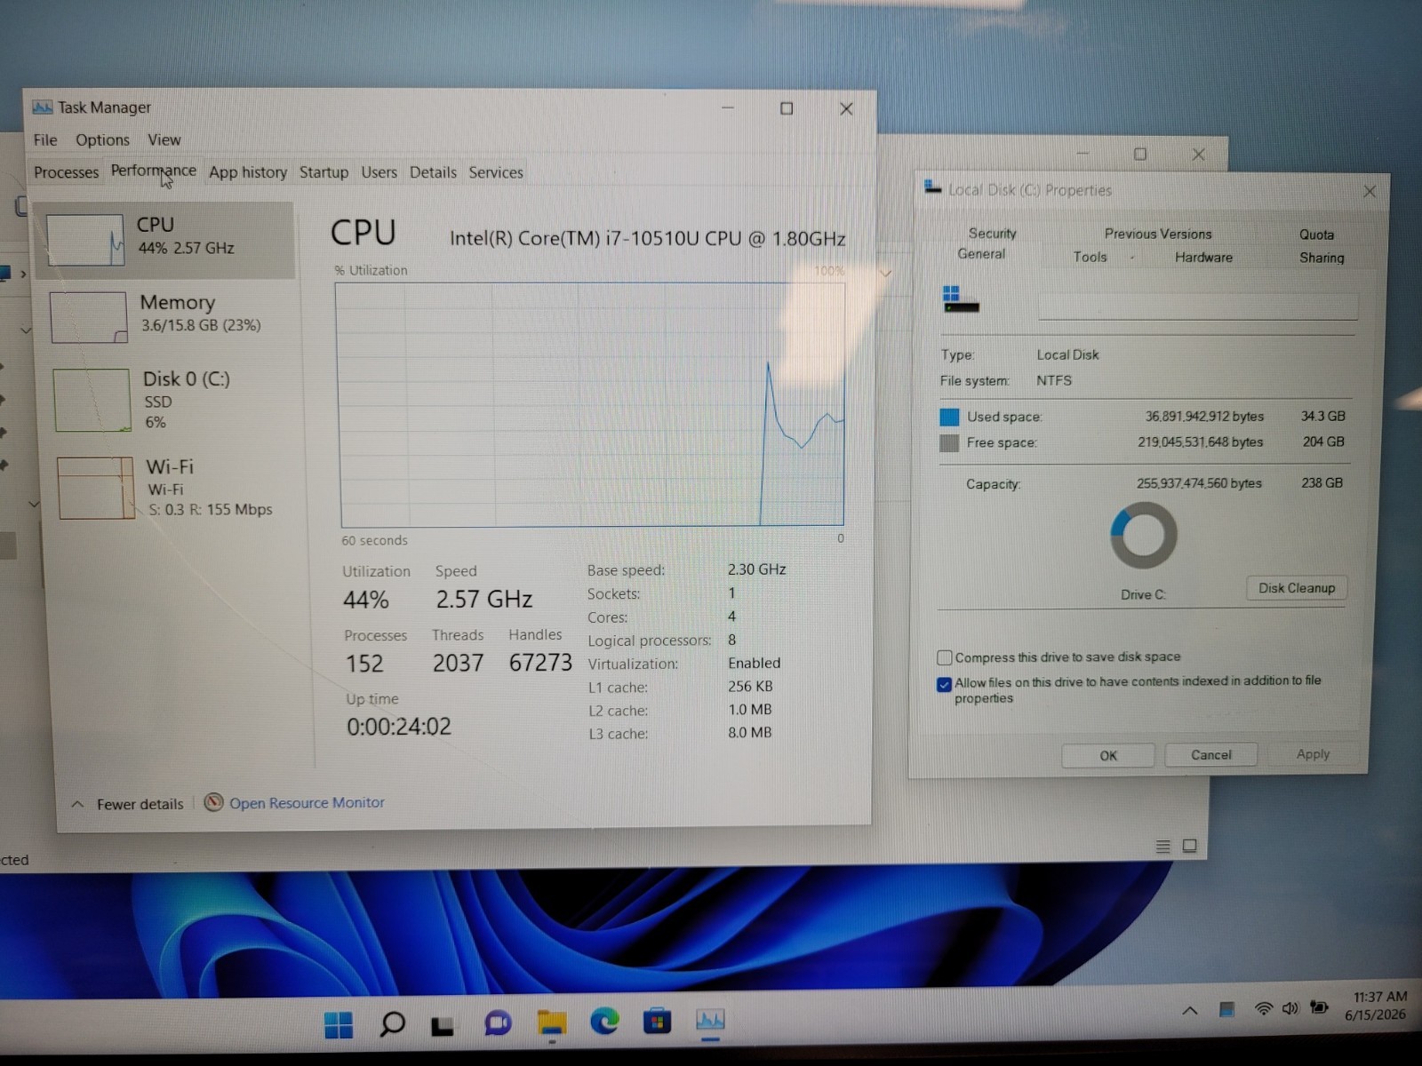Open the Options menu in Task Manager
Image resolution: width=1422 pixels, height=1066 pixels.
102,139
